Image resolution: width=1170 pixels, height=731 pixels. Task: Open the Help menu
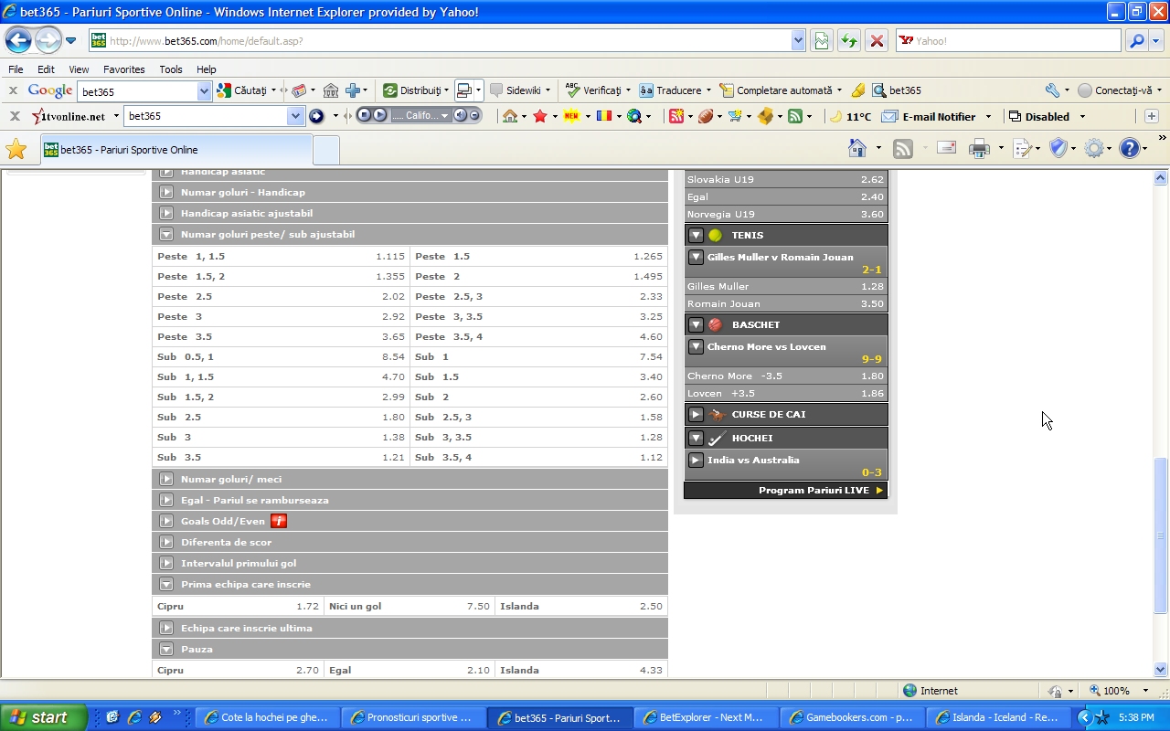pyautogui.click(x=207, y=69)
